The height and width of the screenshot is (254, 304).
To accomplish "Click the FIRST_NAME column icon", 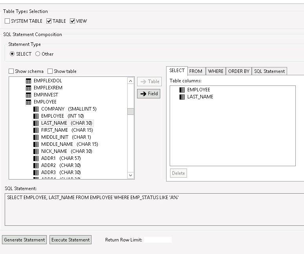I will (36, 130).
